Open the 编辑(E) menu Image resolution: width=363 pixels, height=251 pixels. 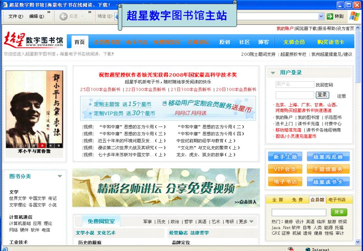(x=37, y=16)
